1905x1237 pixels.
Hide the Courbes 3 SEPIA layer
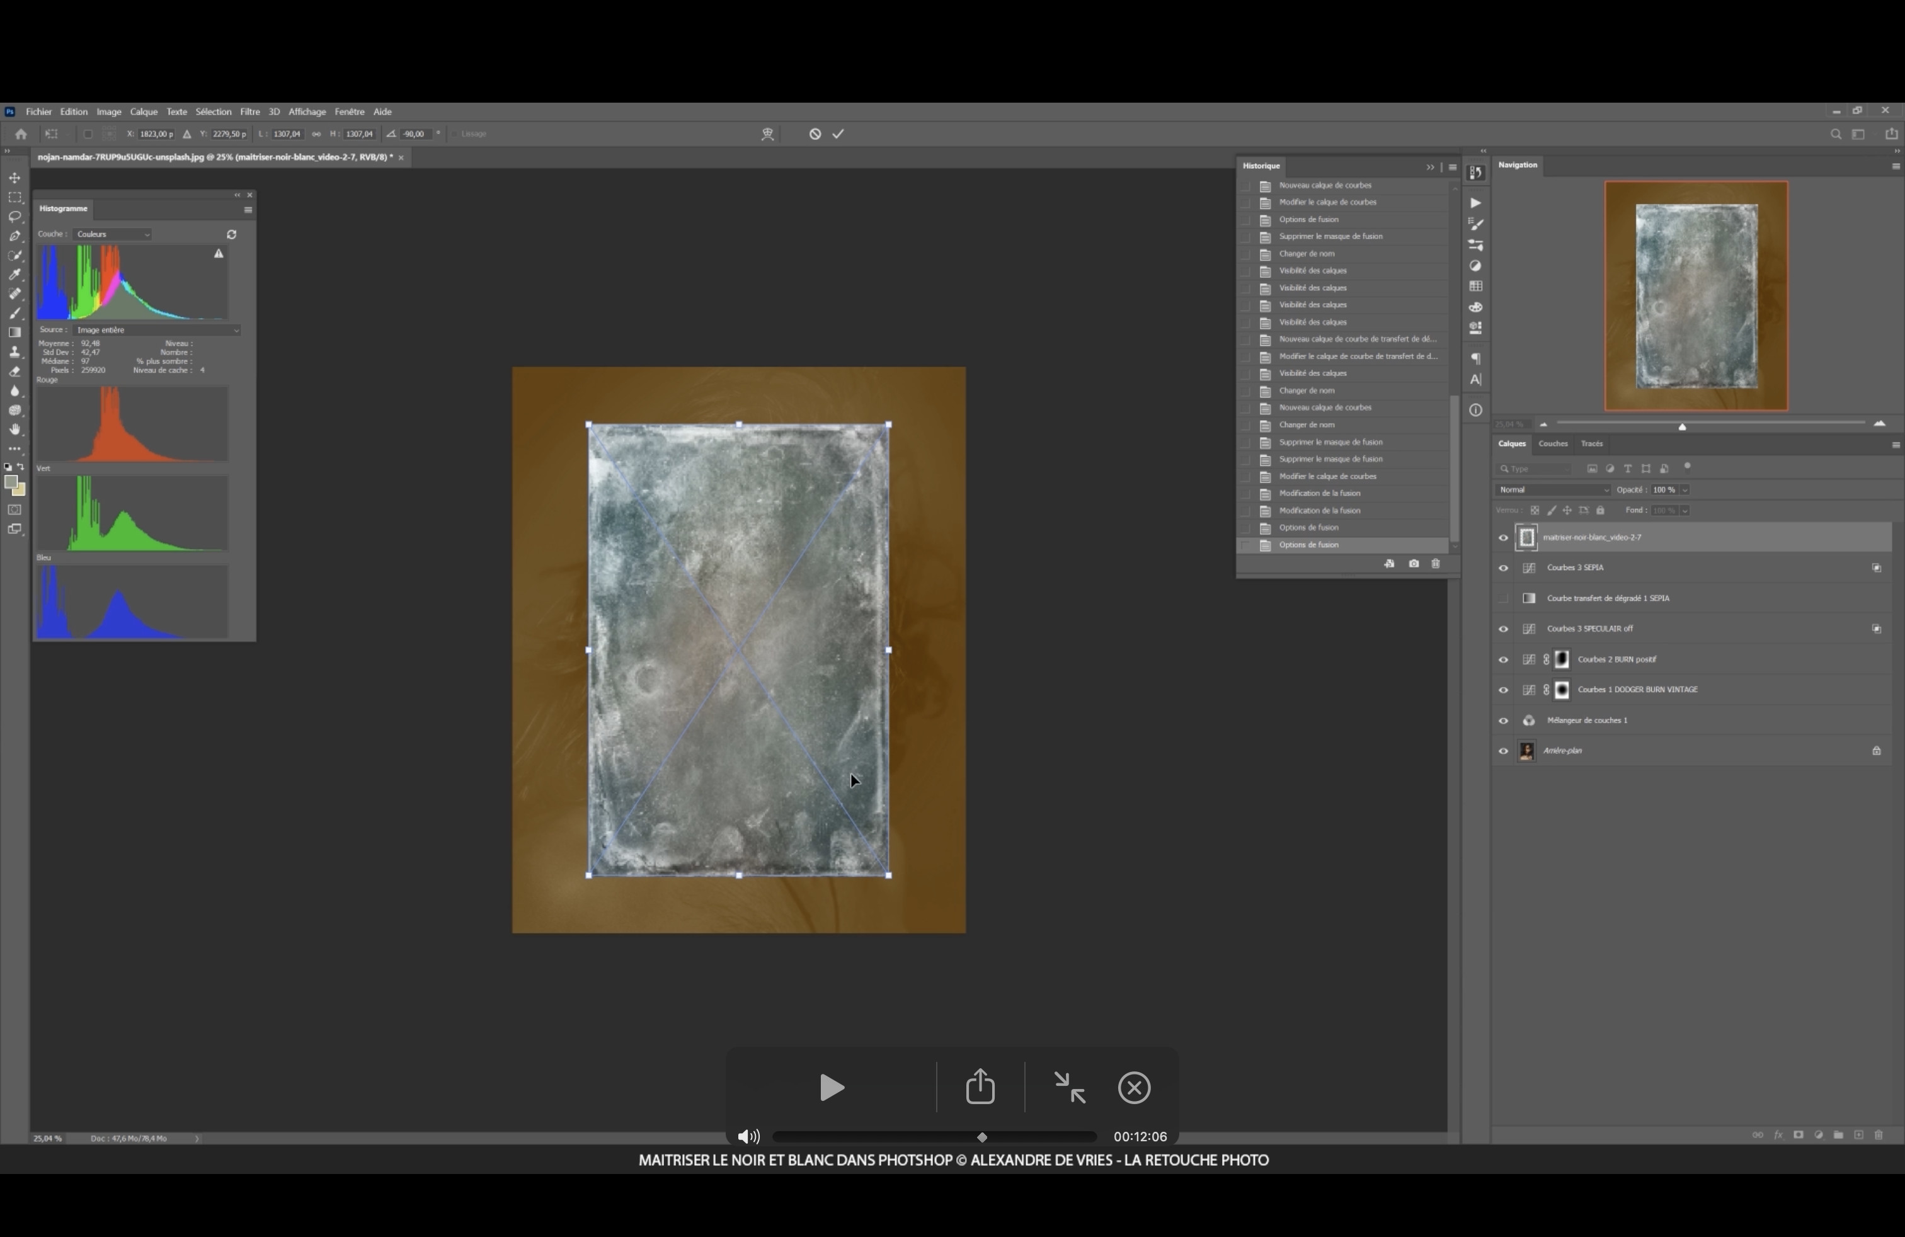(1503, 568)
